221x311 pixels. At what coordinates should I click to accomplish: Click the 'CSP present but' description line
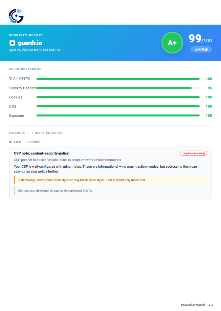tap(68, 160)
